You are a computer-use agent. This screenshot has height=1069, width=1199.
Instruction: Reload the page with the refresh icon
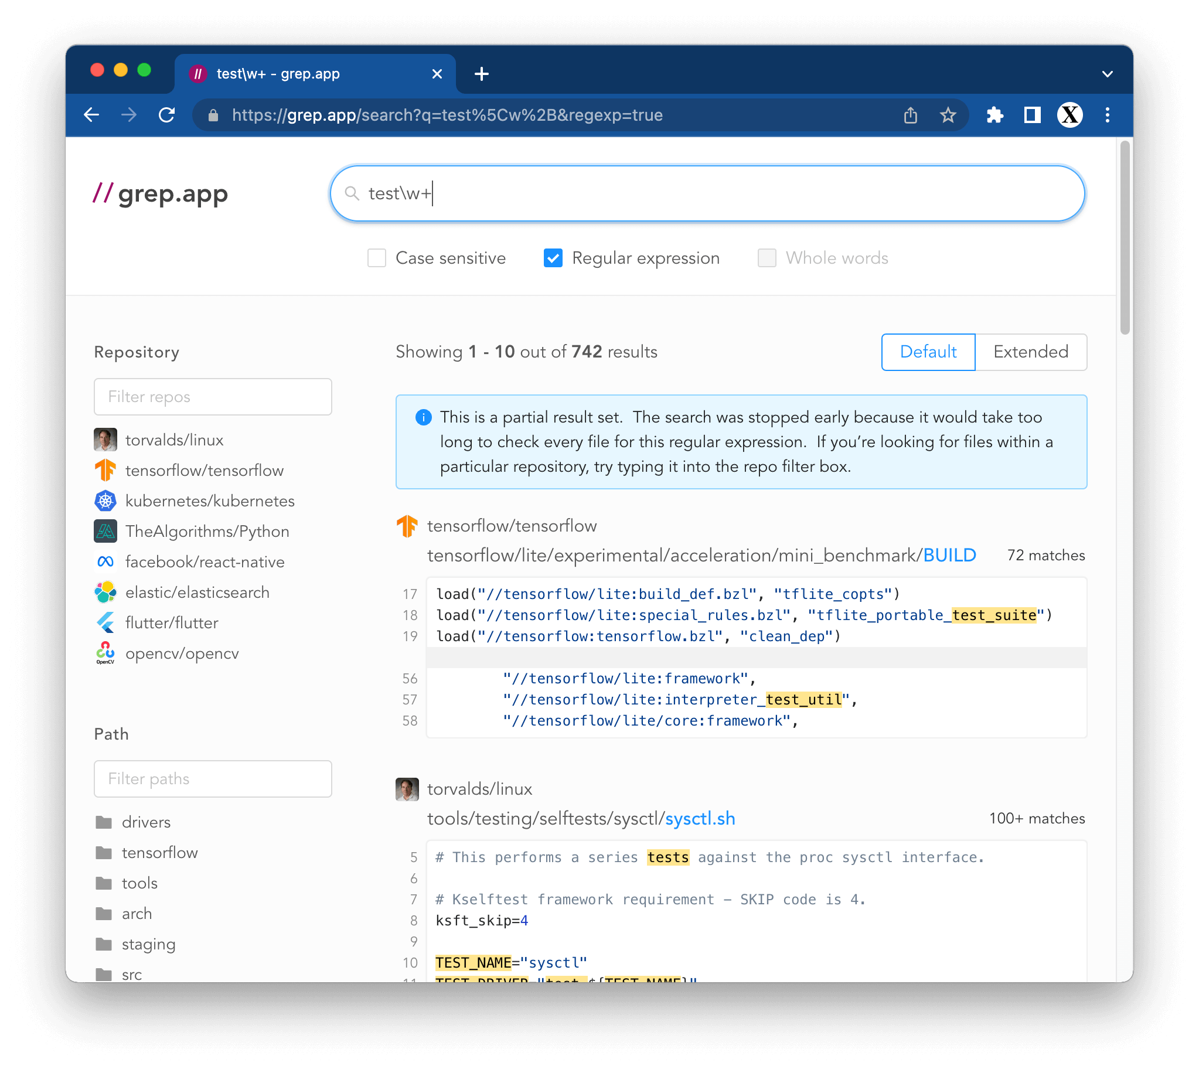click(x=167, y=115)
